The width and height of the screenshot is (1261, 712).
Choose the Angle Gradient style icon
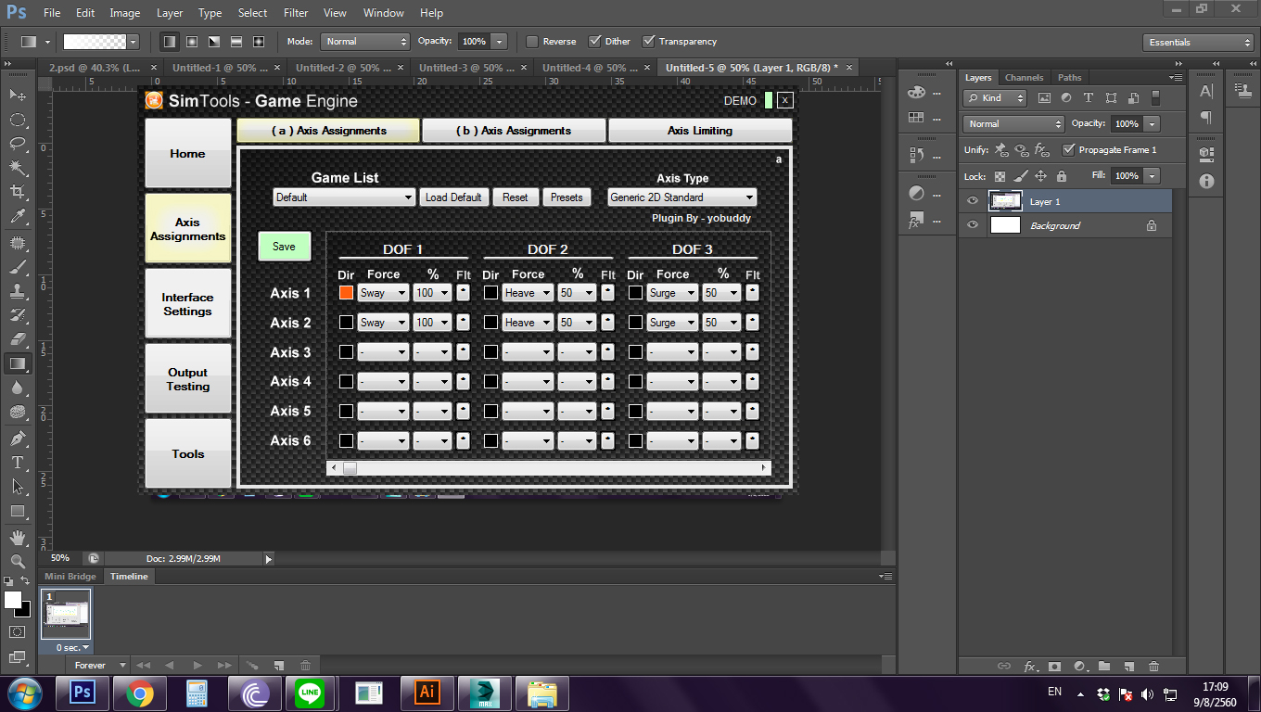click(x=214, y=42)
